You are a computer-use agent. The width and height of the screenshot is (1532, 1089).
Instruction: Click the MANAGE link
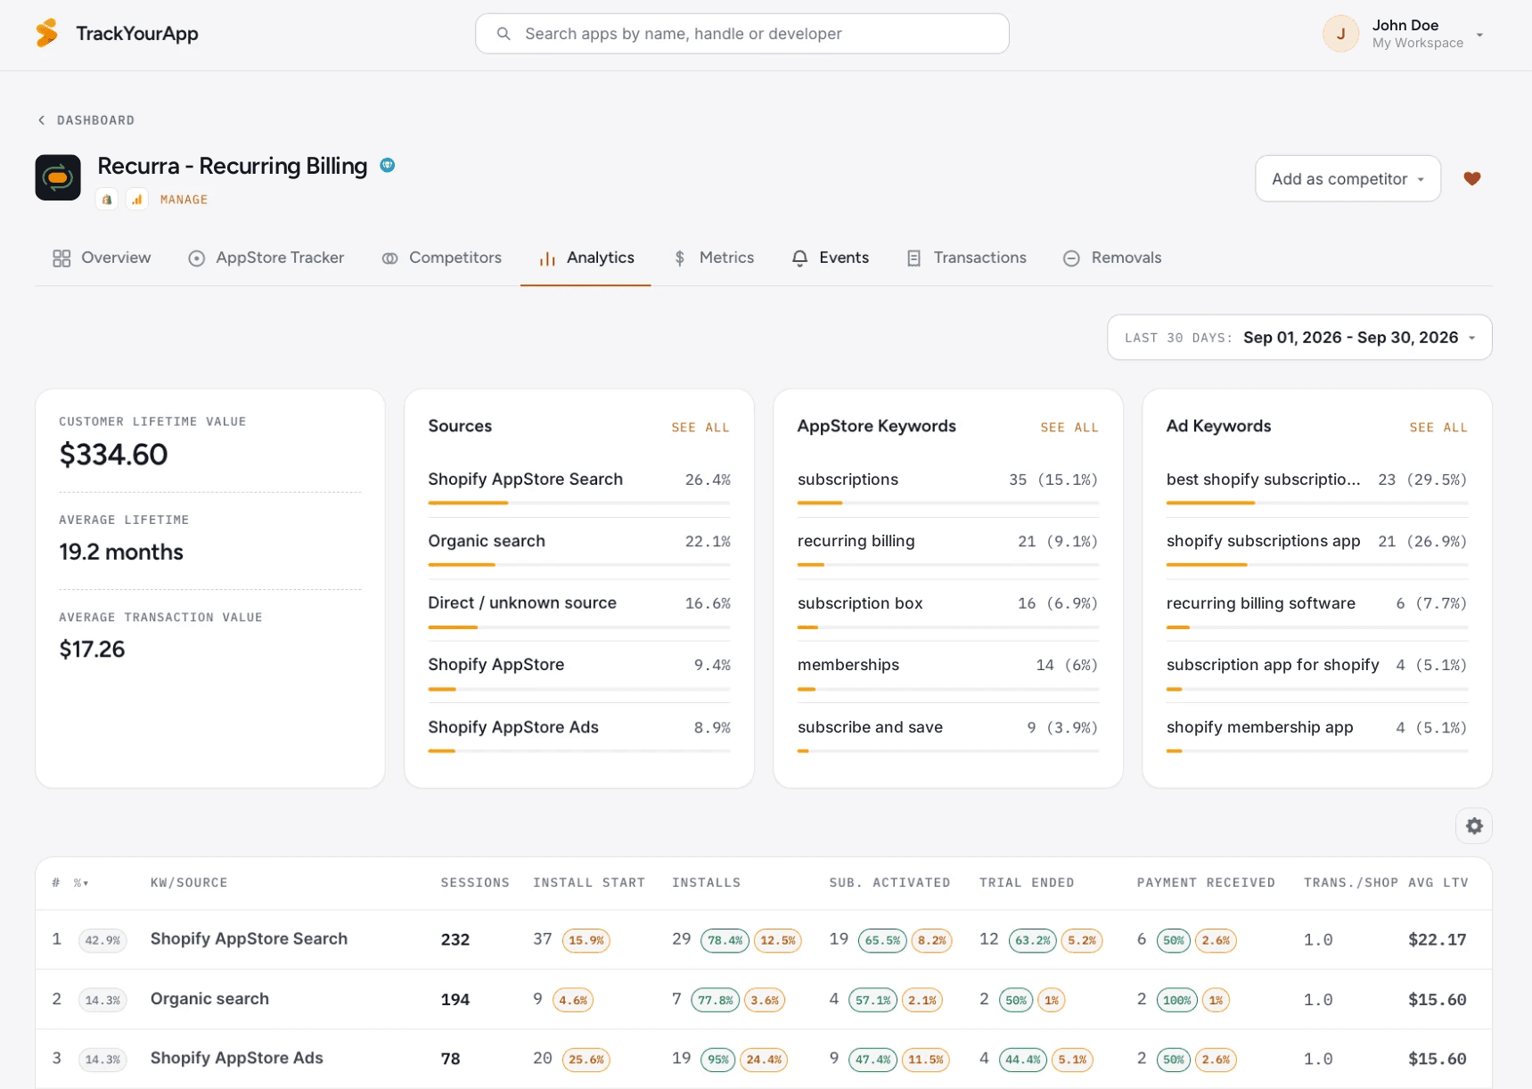(x=184, y=200)
